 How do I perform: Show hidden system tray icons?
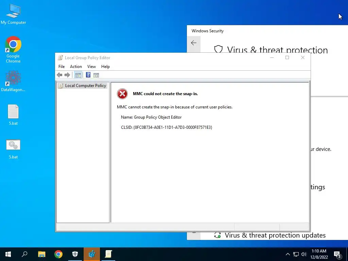point(288,254)
